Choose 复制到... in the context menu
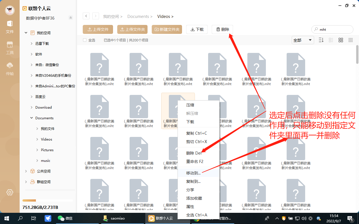Screen dimensions: 359x224 (x=199, y=181)
